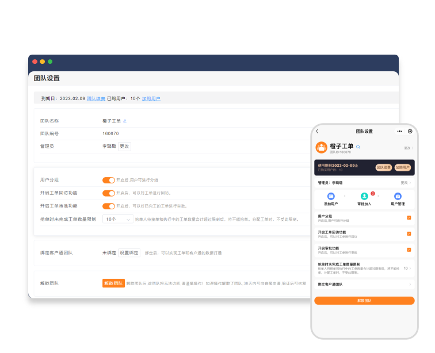
Task: Click the 设置绑定 button
Action: [x=129, y=253]
